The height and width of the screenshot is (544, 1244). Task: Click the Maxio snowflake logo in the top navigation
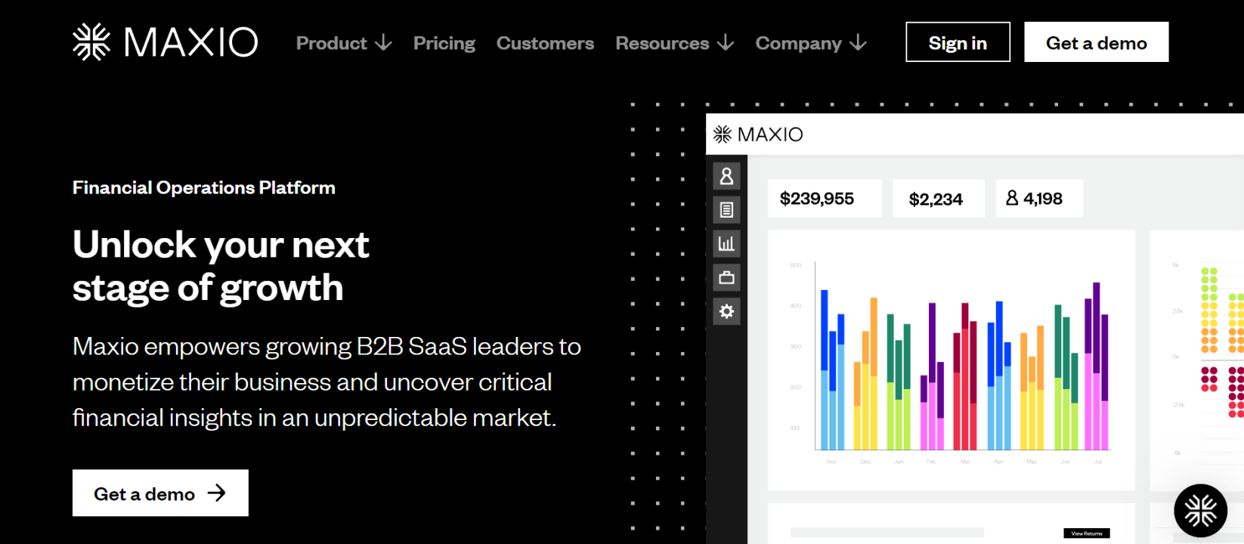(x=90, y=42)
